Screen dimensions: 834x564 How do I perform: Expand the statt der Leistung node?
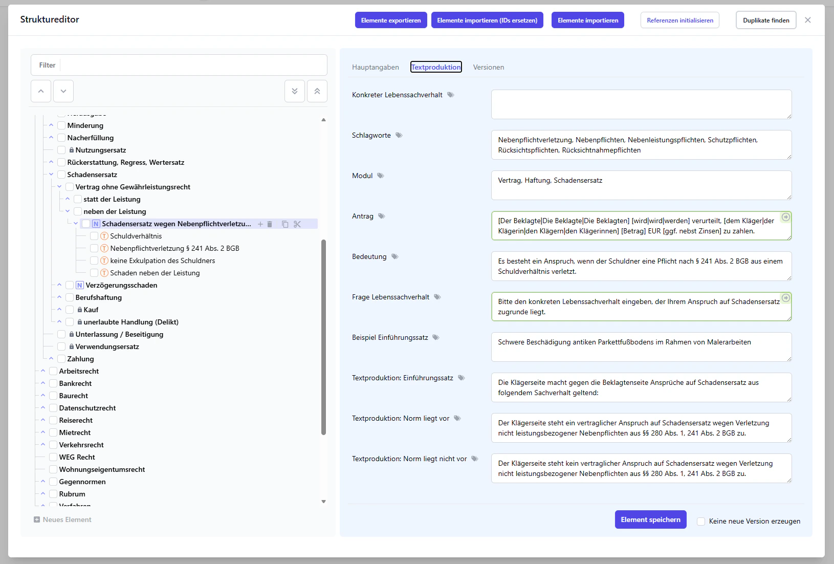point(68,199)
